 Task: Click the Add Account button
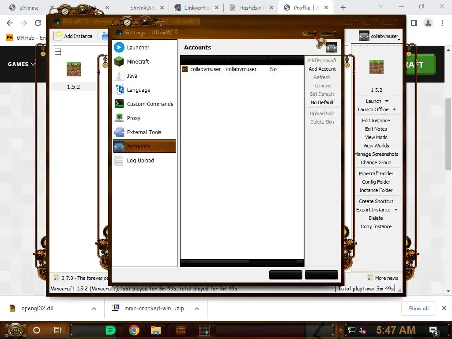322,69
